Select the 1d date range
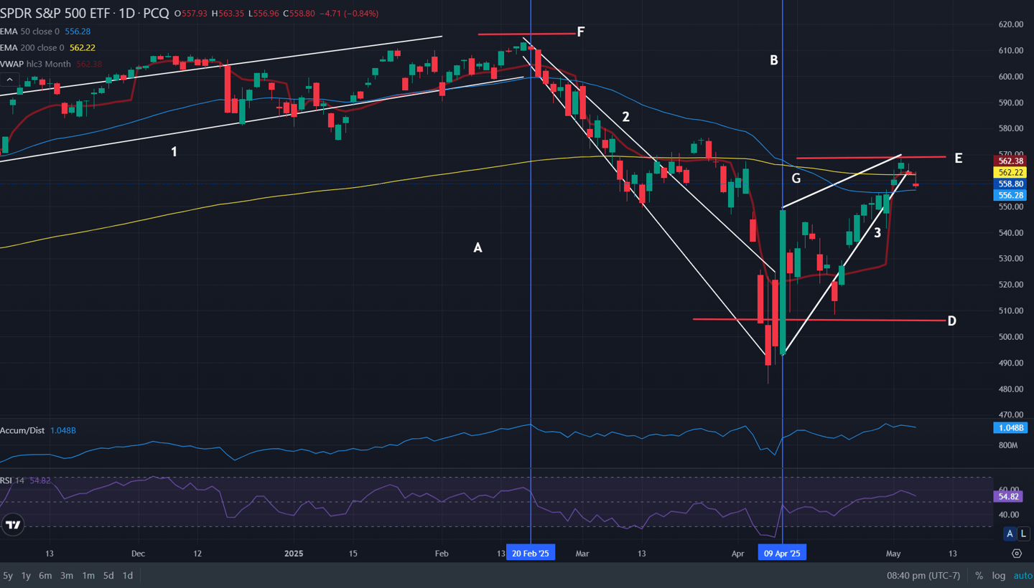 [x=127, y=576]
